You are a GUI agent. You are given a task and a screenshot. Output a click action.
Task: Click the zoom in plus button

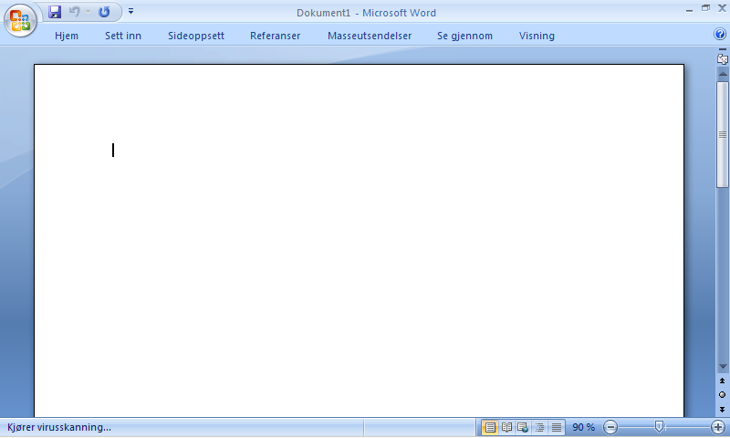click(x=718, y=427)
